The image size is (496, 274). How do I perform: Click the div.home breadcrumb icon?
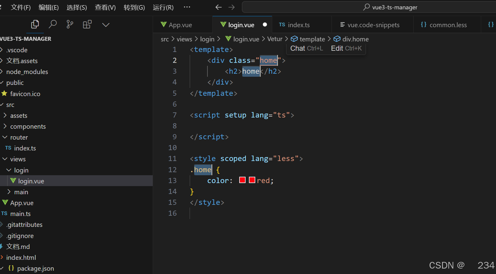coord(337,39)
